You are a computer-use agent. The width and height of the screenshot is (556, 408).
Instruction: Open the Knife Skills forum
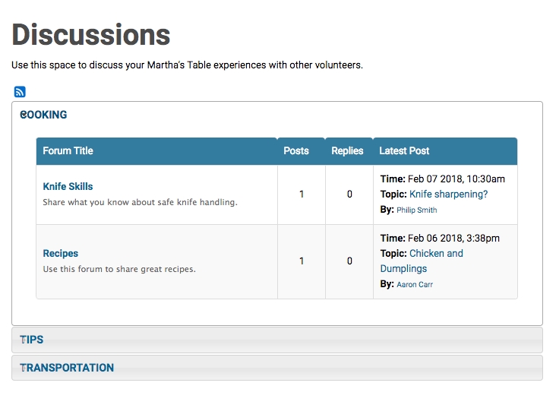point(68,186)
